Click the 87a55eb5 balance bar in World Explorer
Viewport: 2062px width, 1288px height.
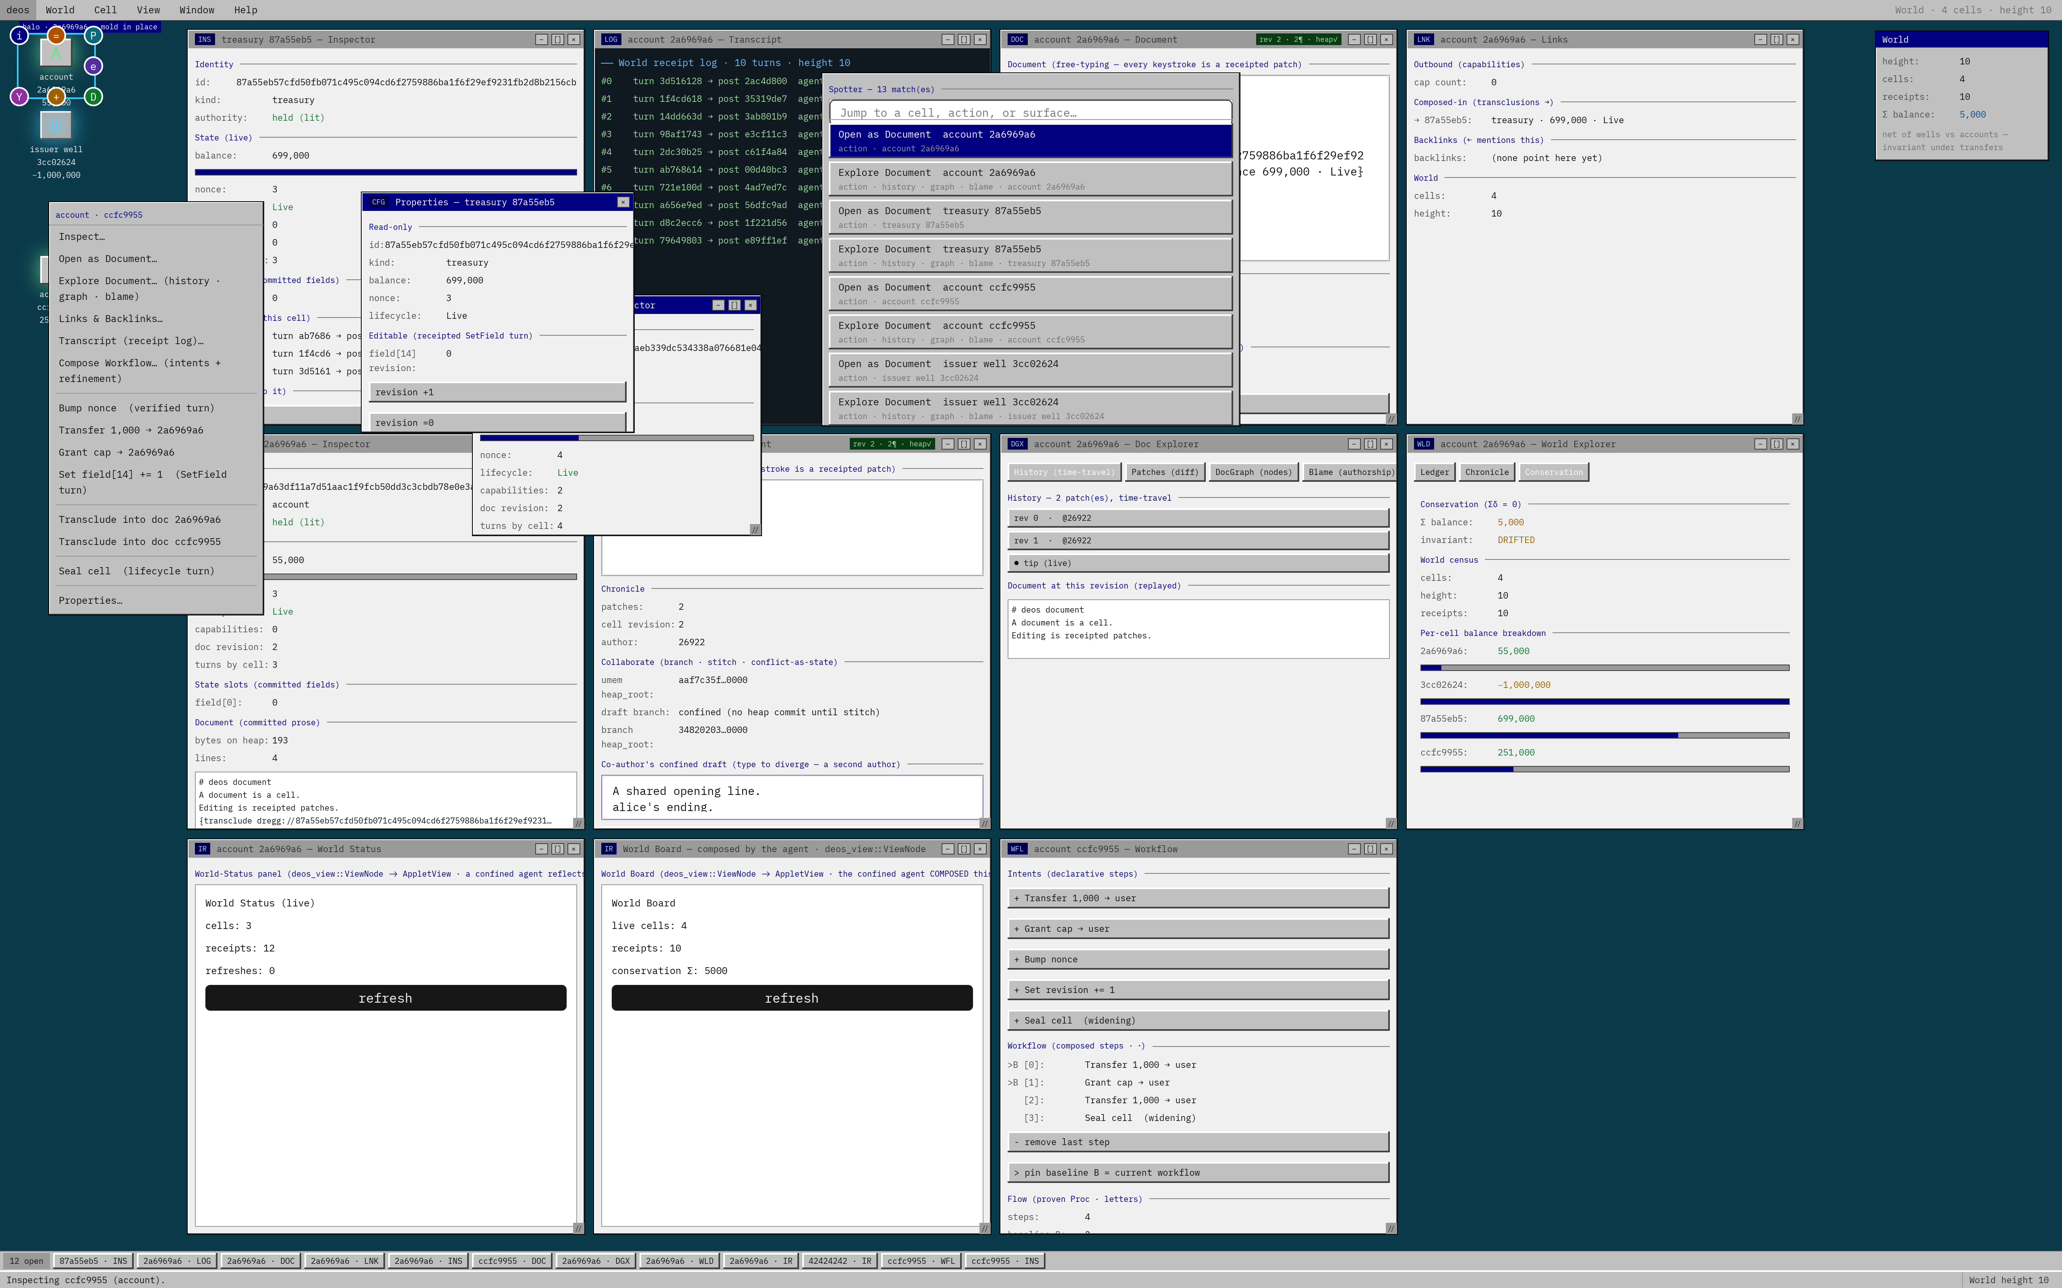1604,735
